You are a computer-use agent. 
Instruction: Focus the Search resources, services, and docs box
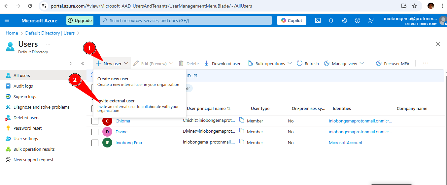point(186,20)
